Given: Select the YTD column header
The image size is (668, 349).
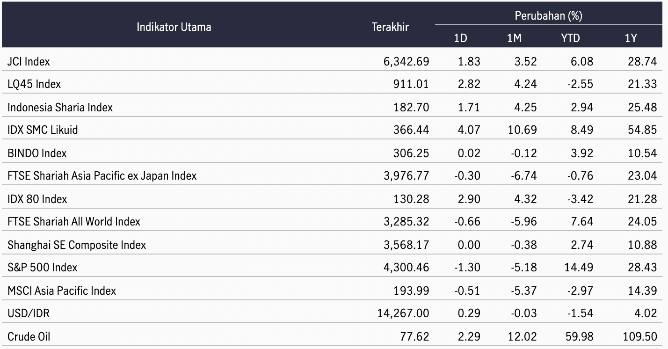Looking at the screenshot, I should [570, 38].
